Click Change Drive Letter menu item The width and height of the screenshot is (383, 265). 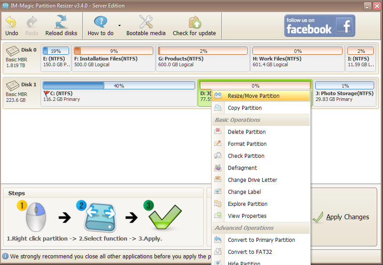(252, 180)
